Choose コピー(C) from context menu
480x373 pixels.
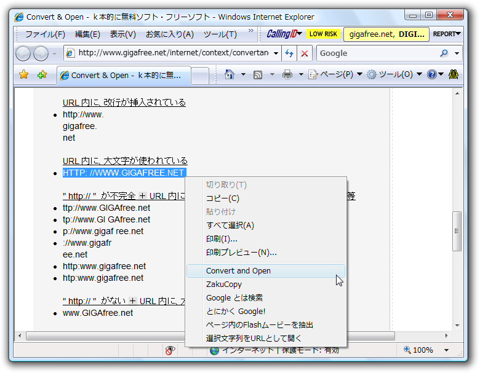click(266, 198)
